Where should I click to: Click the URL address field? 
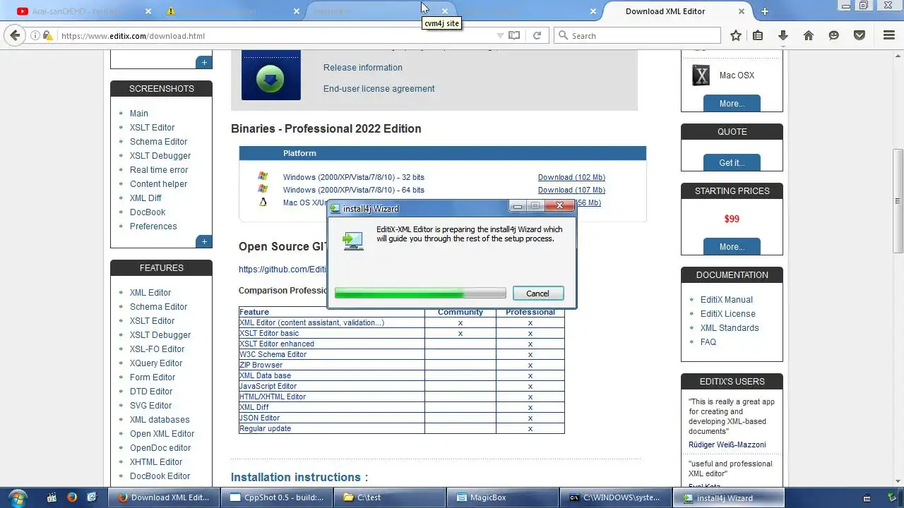pos(275,35)
